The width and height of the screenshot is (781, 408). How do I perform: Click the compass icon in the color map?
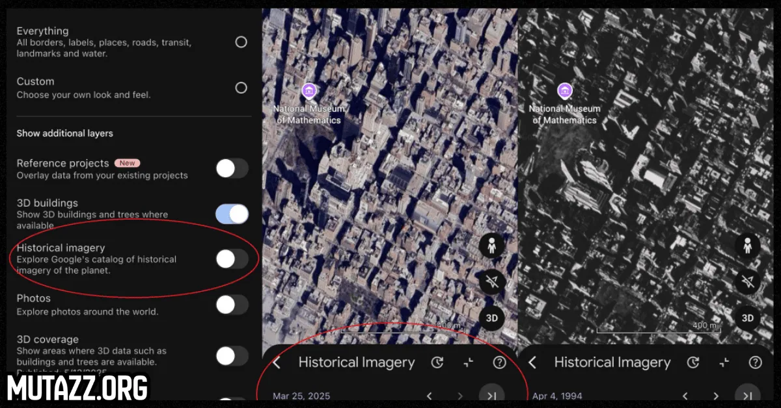(492, 281)
